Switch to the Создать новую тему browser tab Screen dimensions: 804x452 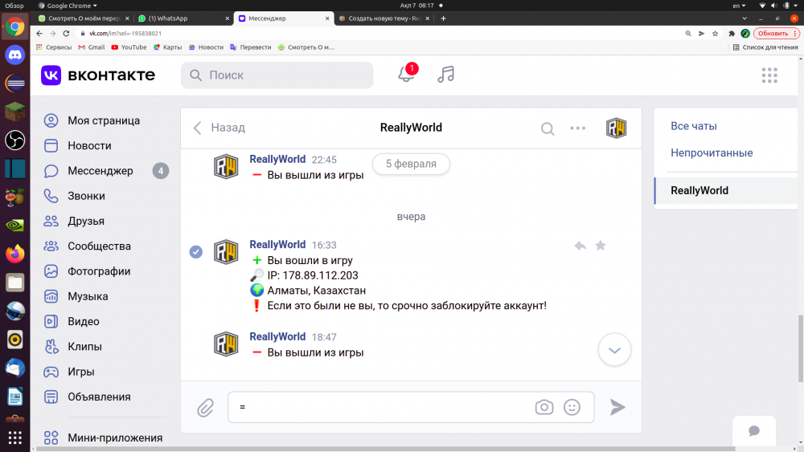pyautogui.click(x=384, y=18)
